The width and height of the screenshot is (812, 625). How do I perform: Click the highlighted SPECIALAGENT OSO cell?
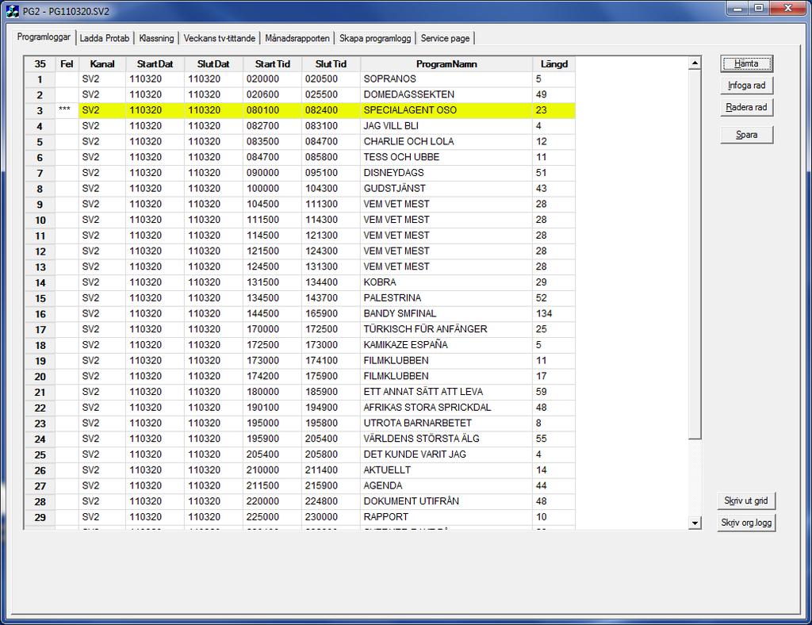point(446,110)
